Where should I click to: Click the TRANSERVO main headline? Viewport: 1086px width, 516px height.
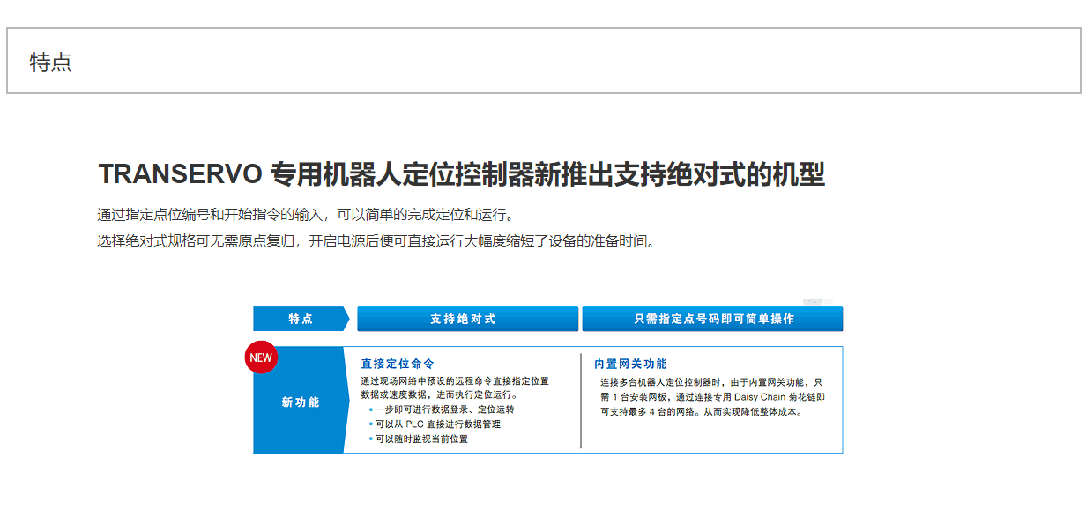click(x=461, y=174)
